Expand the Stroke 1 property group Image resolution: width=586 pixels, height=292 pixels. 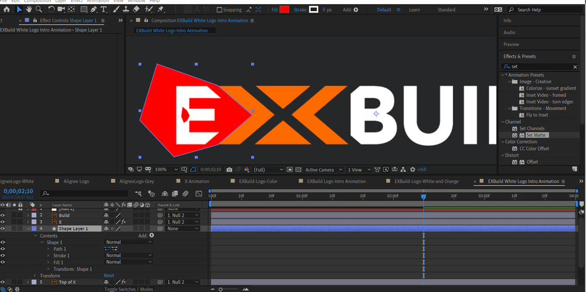(x=48, y=256)
